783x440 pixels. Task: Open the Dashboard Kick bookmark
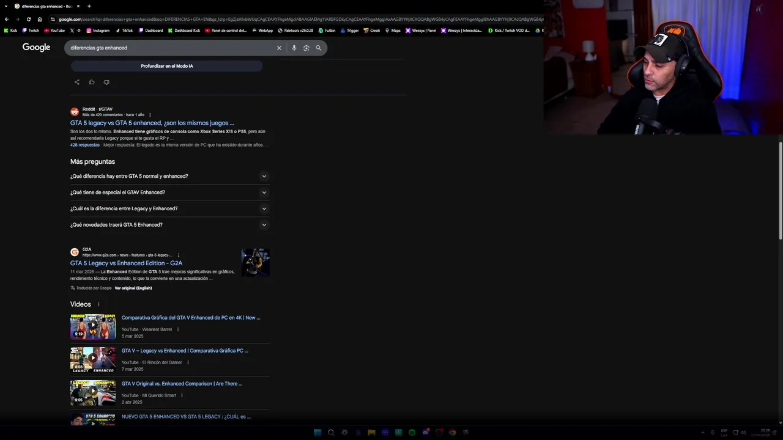click(184, 31)
